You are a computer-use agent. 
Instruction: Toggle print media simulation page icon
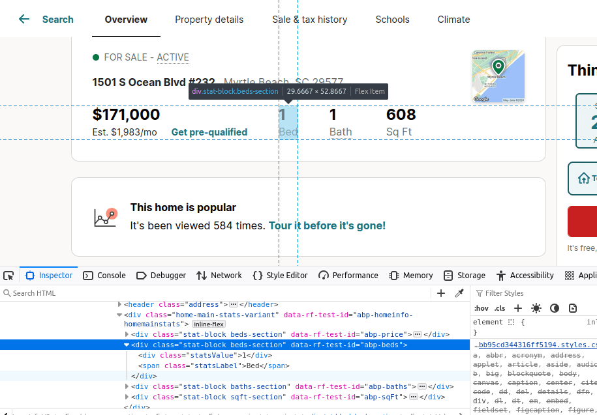coord(573,308)
